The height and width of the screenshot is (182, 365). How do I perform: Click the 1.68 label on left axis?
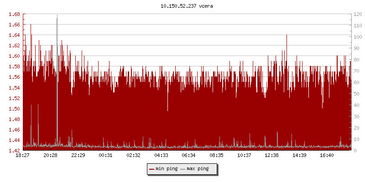click(x=14, y=14)
